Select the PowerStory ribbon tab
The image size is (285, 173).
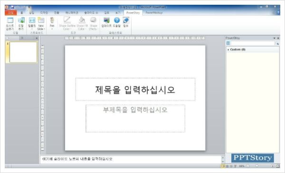pos(133,13)
